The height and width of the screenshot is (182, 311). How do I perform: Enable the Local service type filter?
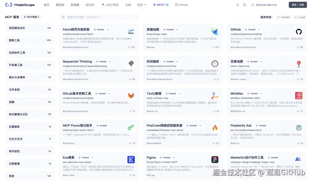pos(300,17)
